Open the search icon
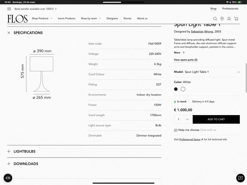This screenshot has width=247, height=185. 215,19
